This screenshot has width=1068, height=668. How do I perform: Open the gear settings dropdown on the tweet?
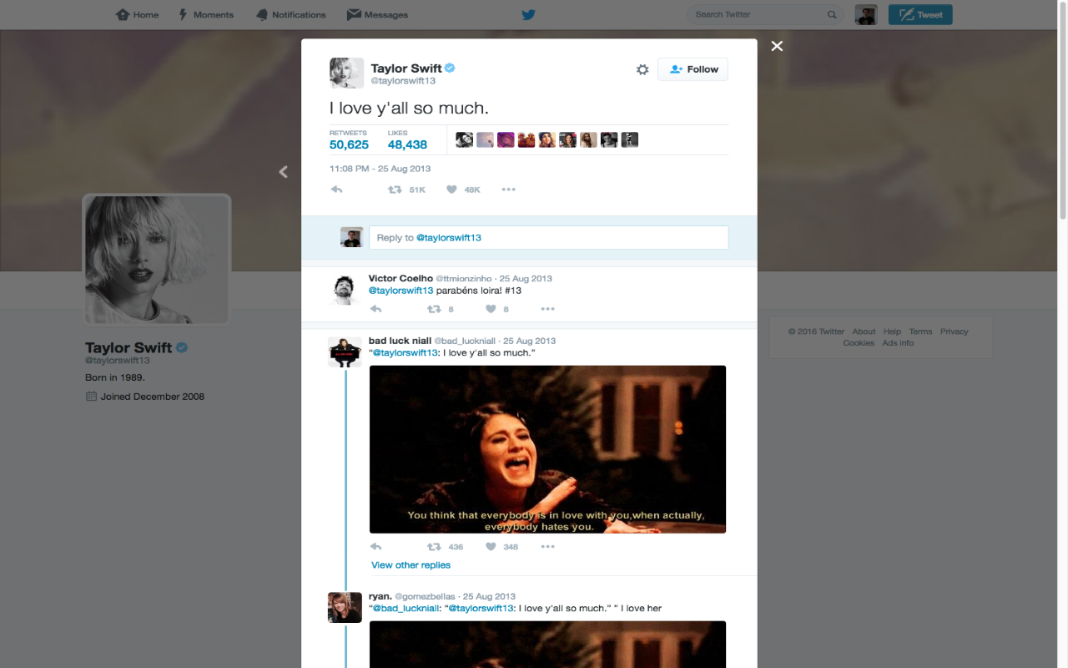(642, 69)
